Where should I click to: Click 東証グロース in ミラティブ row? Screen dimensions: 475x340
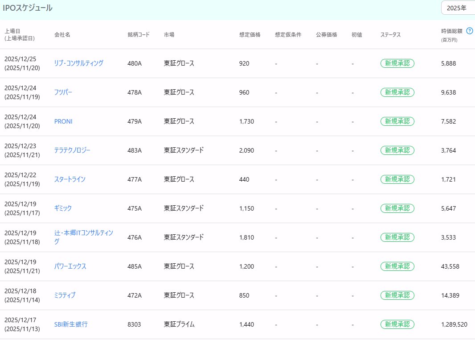[x=179, y=295]
